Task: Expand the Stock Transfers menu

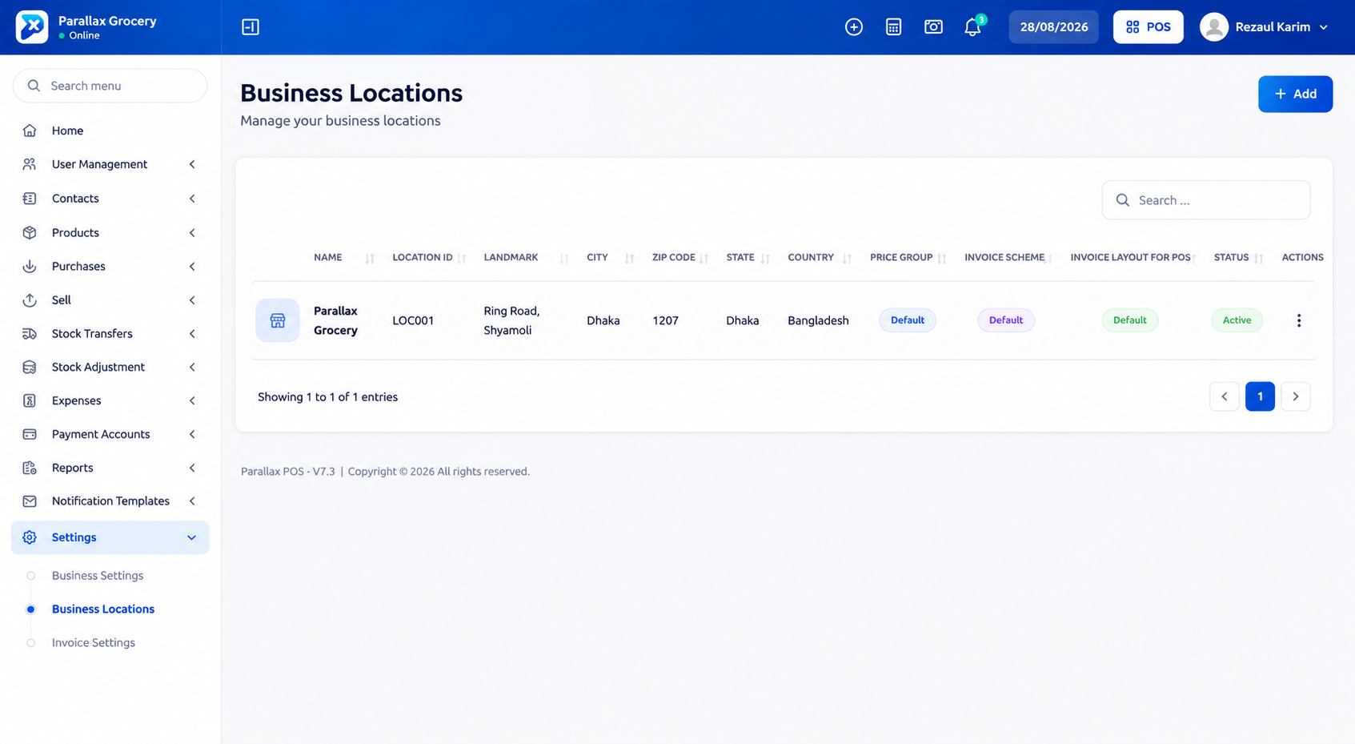Action: [x=110, y=334]
